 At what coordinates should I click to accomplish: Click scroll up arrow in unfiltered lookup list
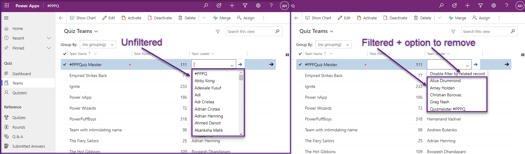(x=241, y=72)
